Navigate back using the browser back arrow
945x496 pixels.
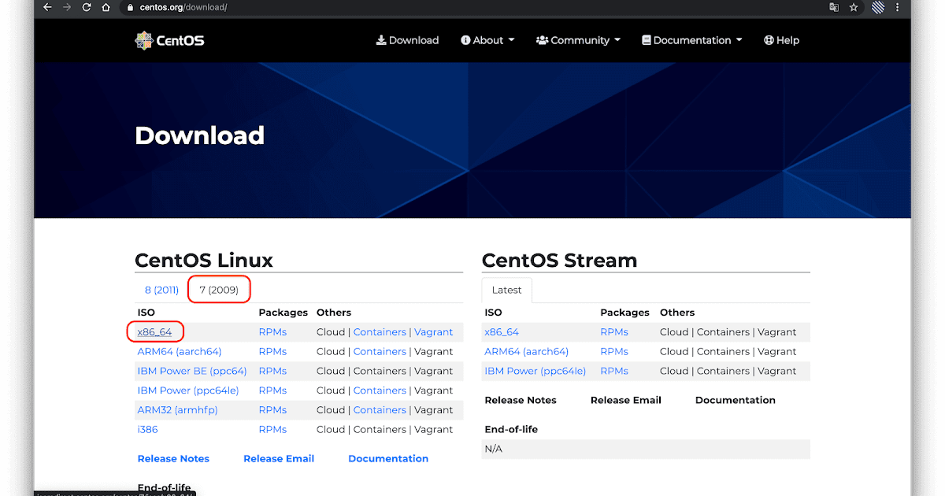coord(47,8)
